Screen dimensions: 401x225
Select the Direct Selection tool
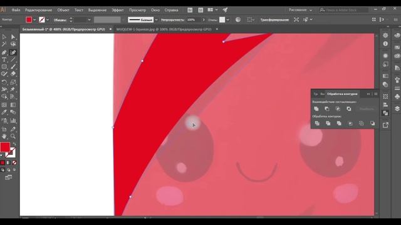point(13,37)
